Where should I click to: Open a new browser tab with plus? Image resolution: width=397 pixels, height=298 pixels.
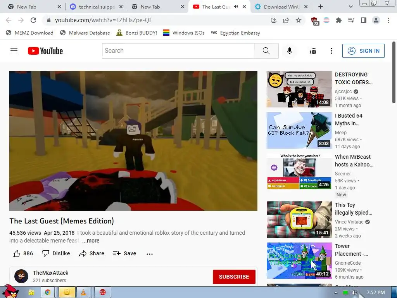(x=320, y=7)
